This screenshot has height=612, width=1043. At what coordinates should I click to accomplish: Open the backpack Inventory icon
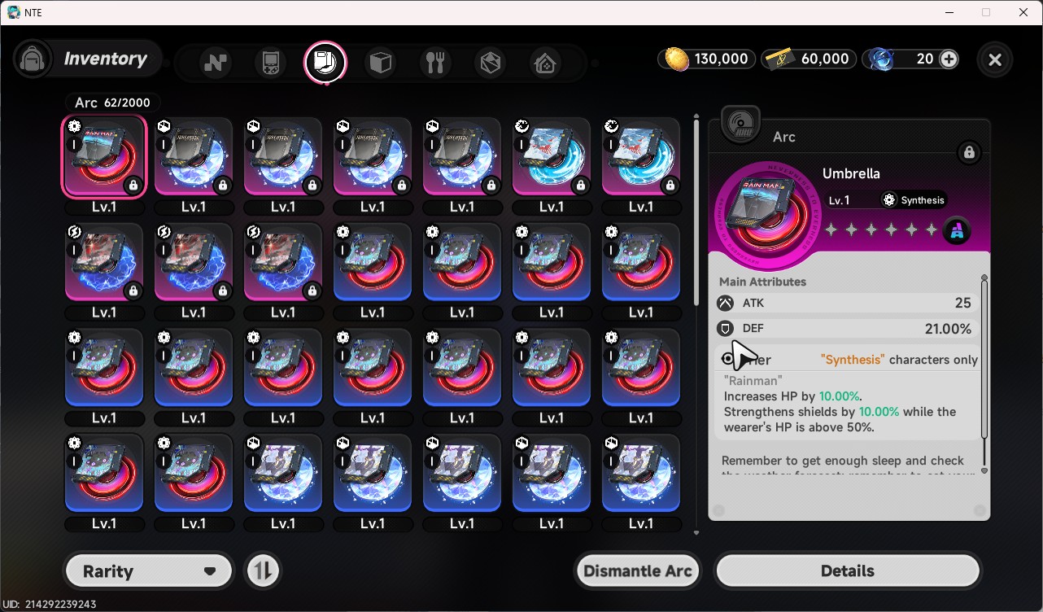[x=33, y=59]
